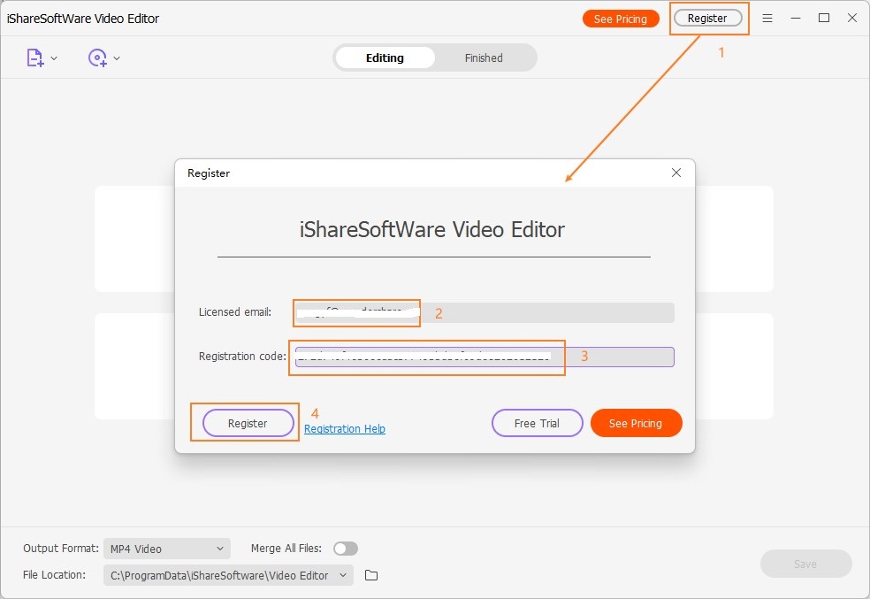Toggle the Merge All Files switch
Screen dimensions: 870x599
[x=346, y=549]
